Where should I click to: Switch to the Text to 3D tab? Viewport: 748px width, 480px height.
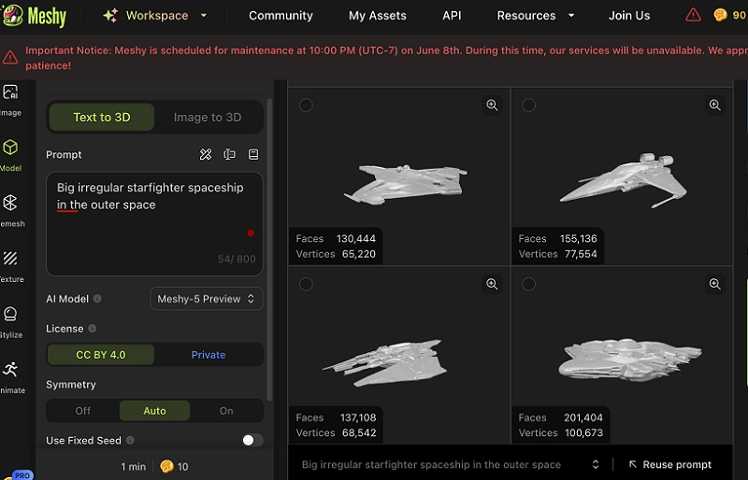102,118
